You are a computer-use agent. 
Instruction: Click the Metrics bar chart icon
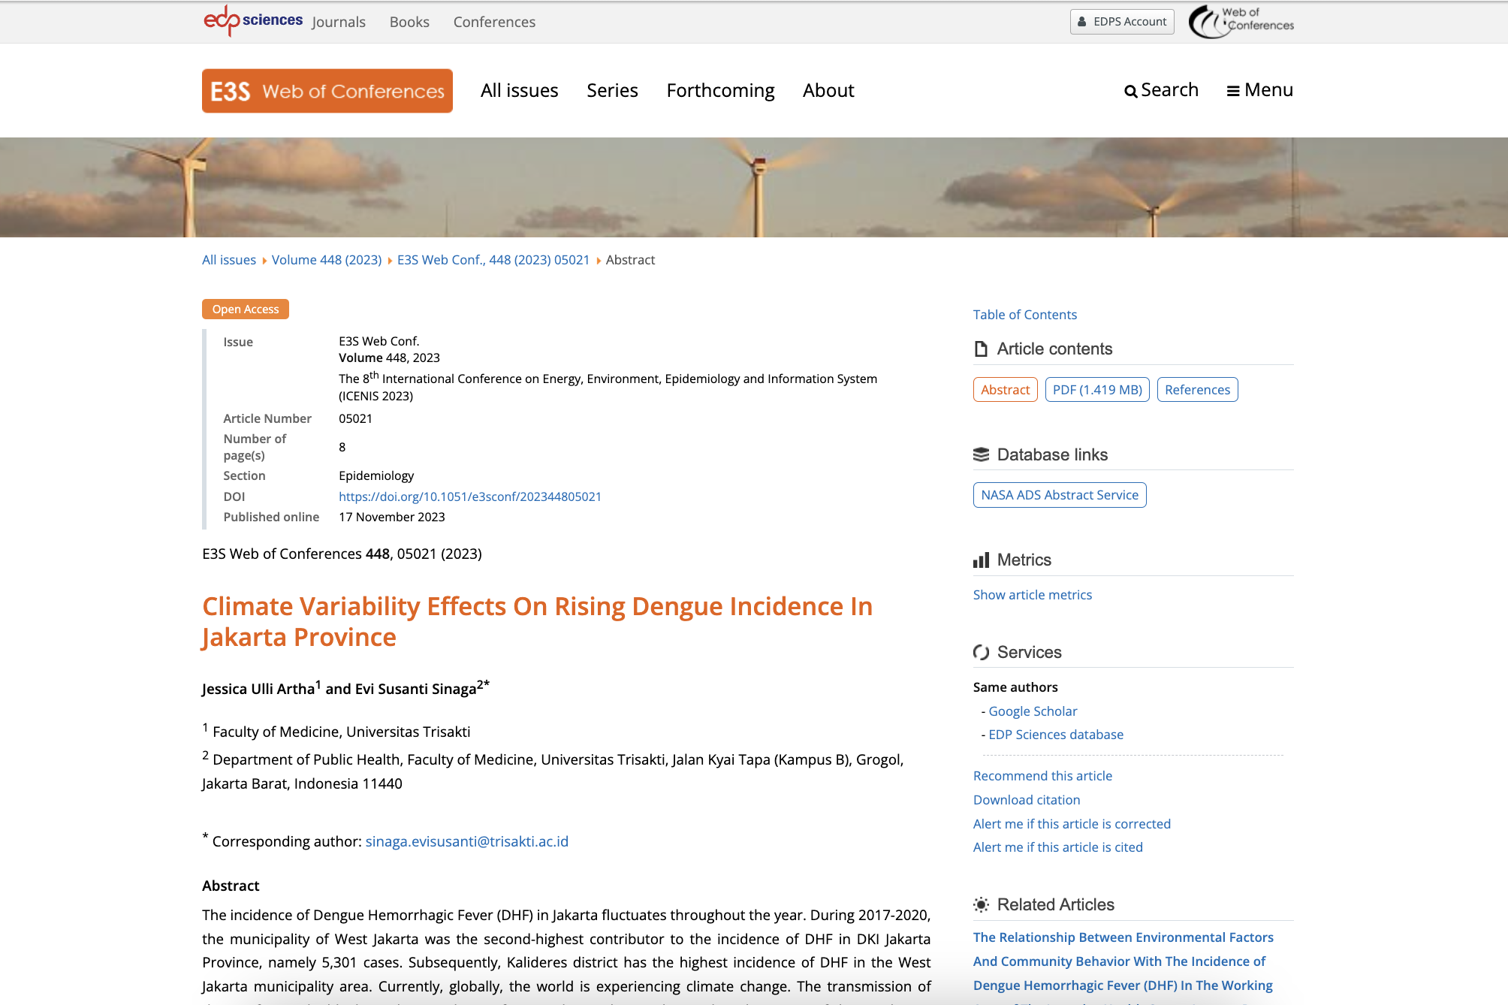(x=981, y=560)
